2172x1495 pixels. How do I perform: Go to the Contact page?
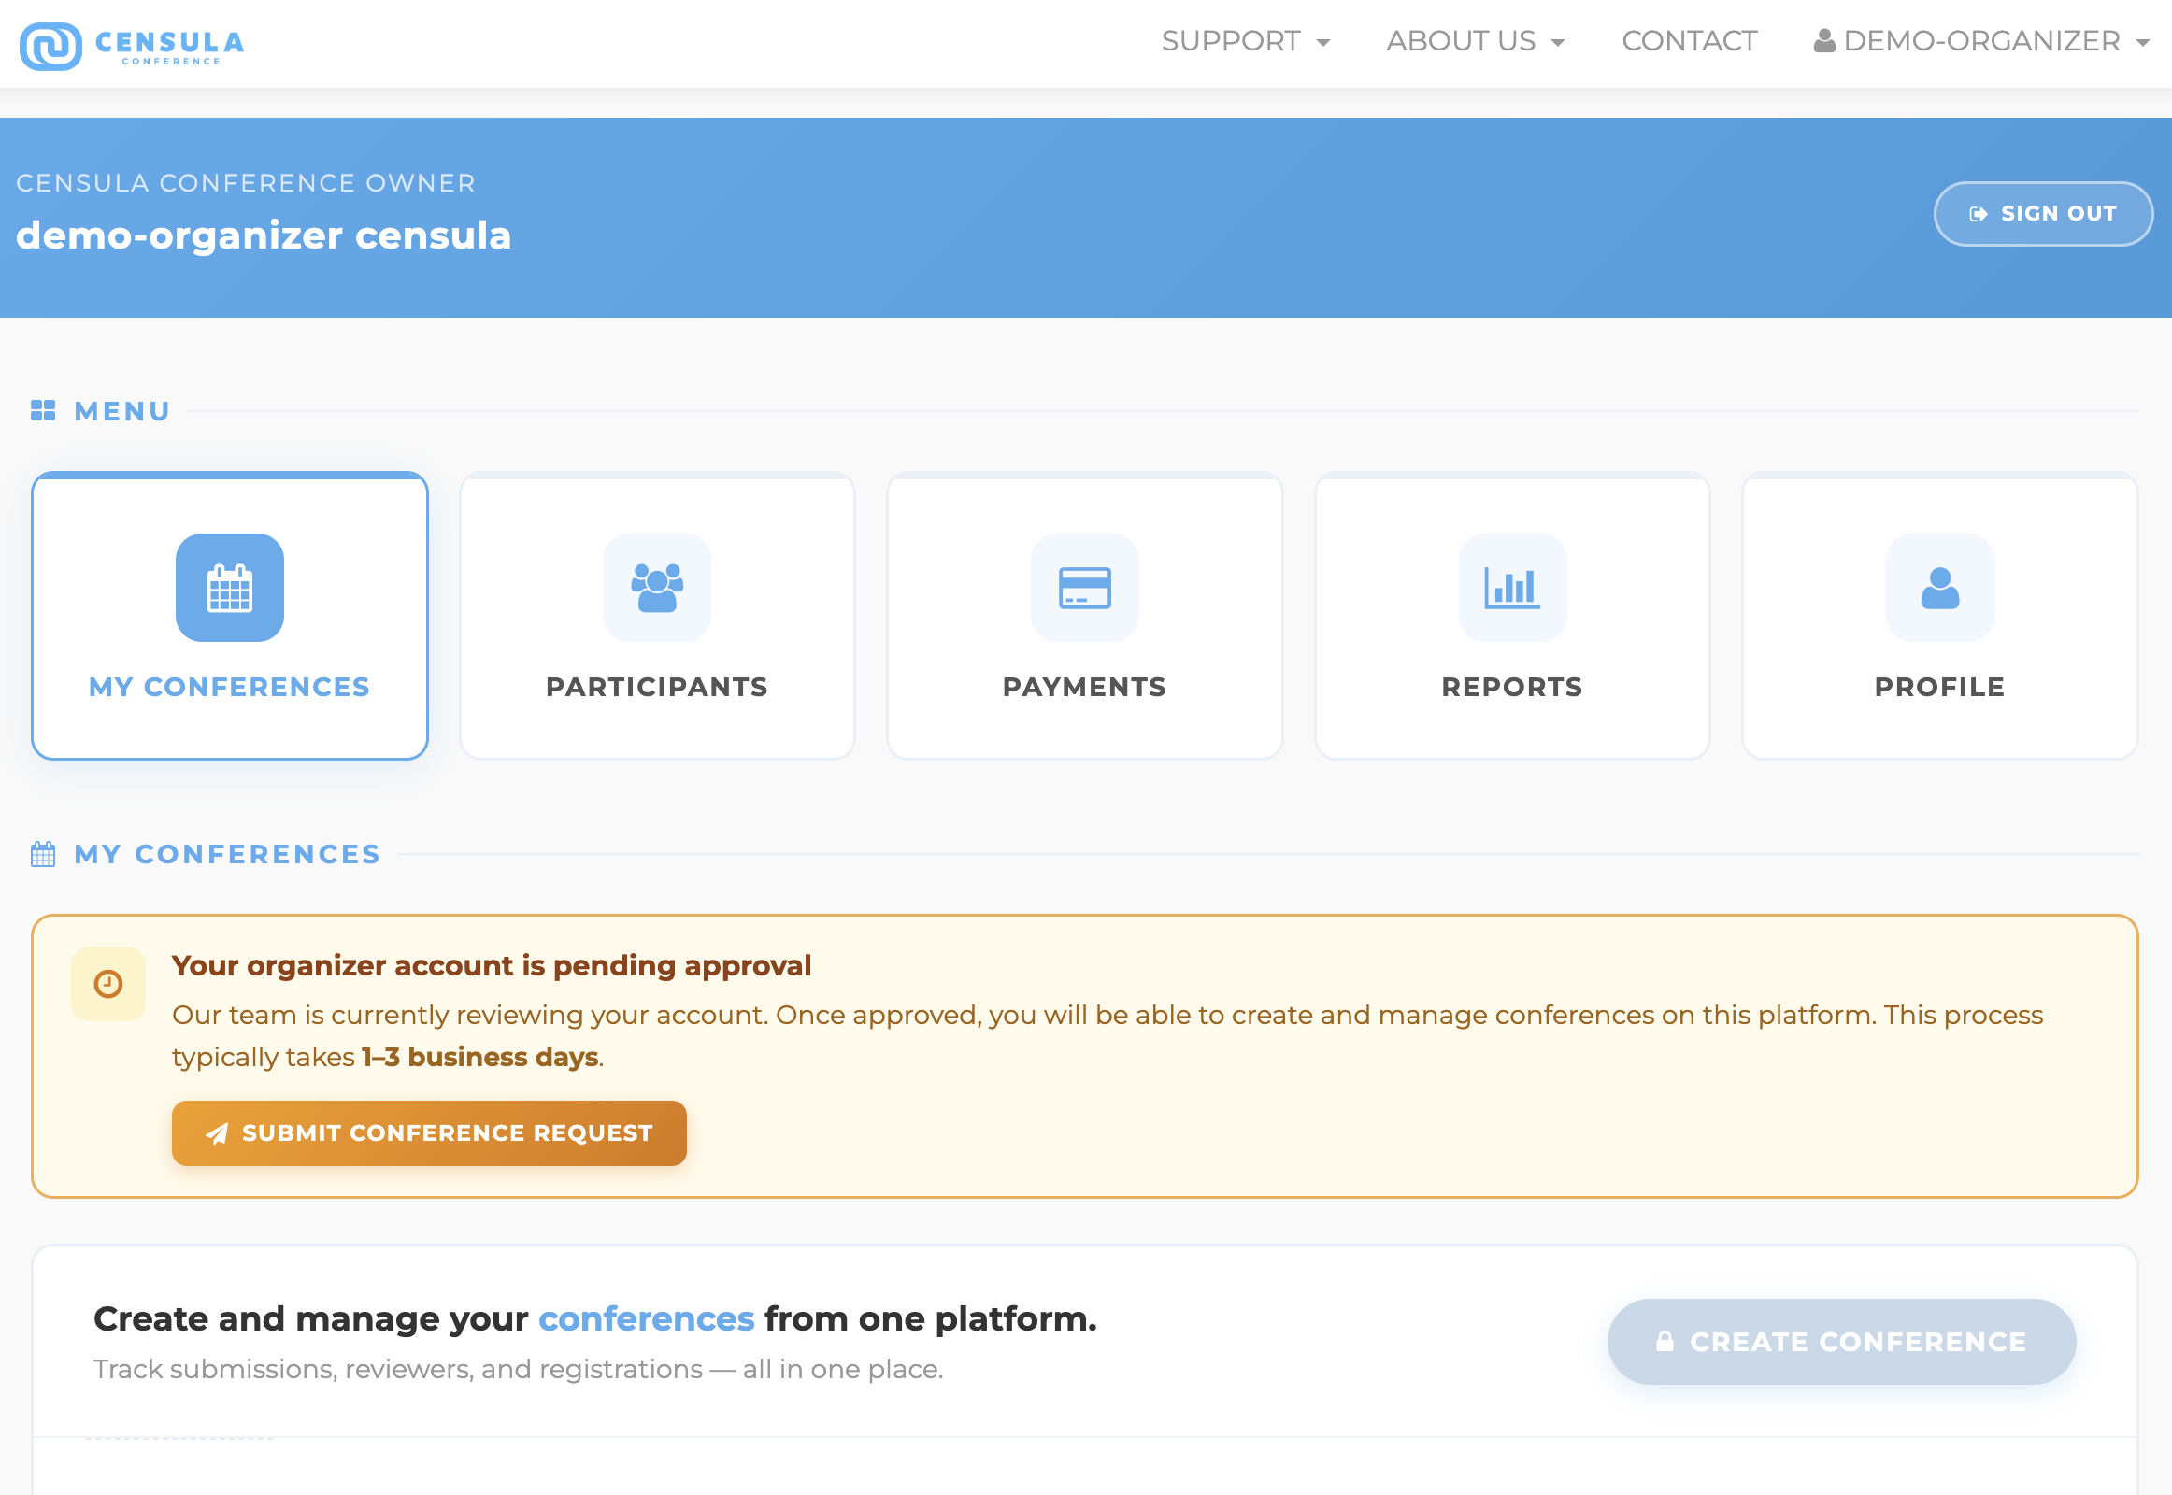pos(1690,41)
